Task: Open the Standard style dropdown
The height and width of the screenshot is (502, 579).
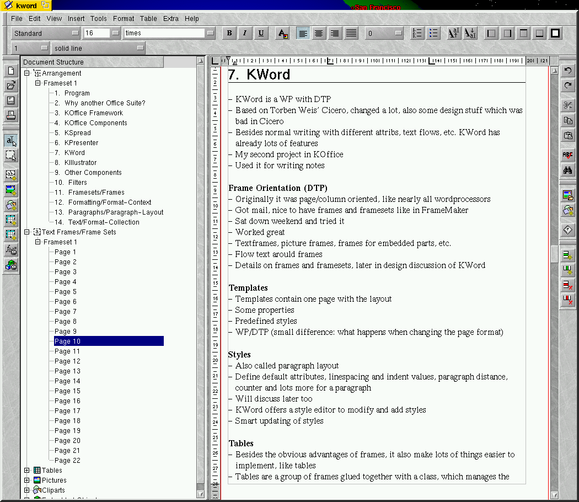Action: coord(75,33)
